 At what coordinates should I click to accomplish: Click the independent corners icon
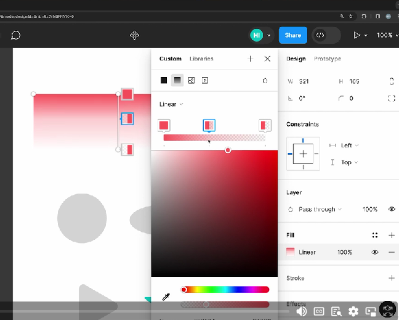[392, 99]
